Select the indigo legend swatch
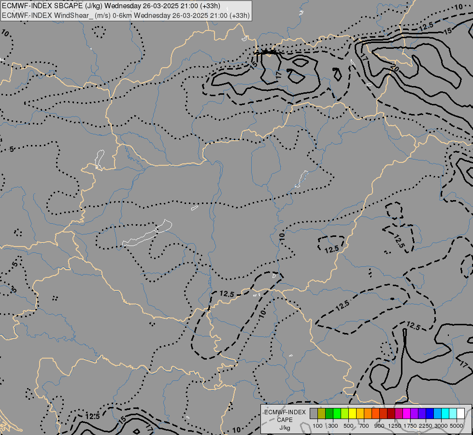The image size is (473, 435). coord(422,413)
